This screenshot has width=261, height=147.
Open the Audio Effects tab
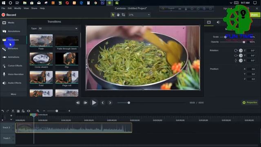click(x=13, y=83)
